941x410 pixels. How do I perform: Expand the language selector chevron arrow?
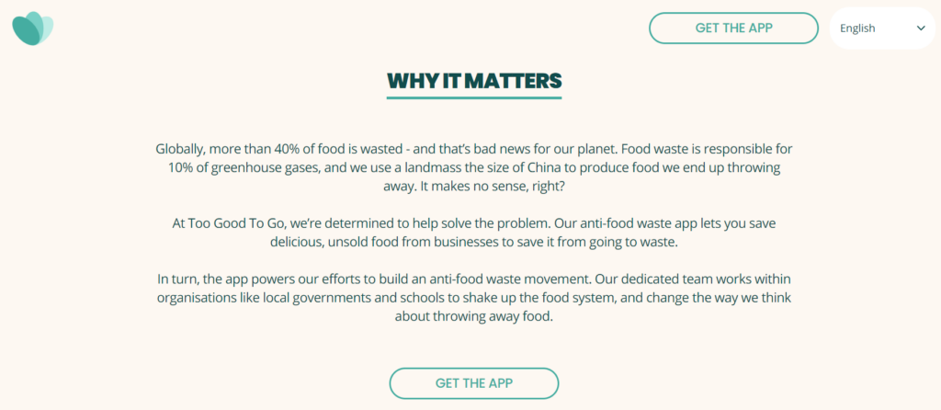point(921,28)
